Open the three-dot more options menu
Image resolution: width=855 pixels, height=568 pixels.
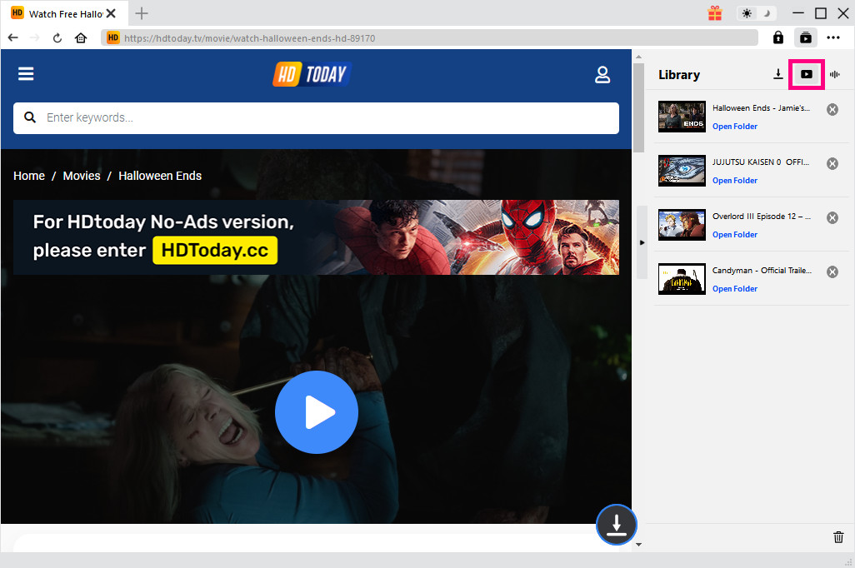[x=833, y=37]
